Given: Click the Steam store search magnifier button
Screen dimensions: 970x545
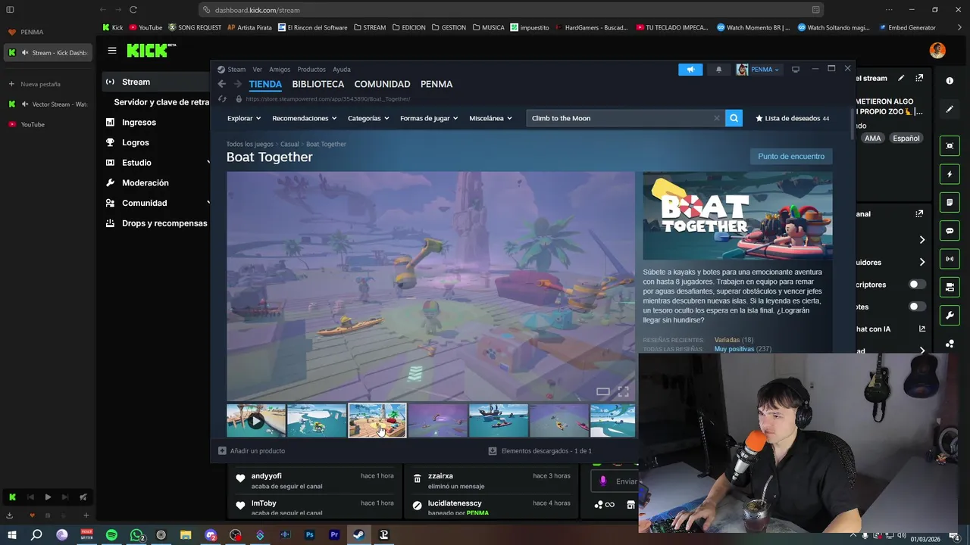Looking at the screenshot, I should [734, 118].
